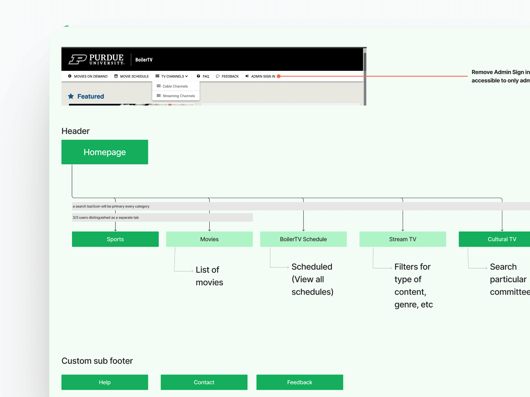Viewport: 530px width, 397px height.
Task: Collapse the TV Channels dropdown chevron
Action: pos(187,76)
